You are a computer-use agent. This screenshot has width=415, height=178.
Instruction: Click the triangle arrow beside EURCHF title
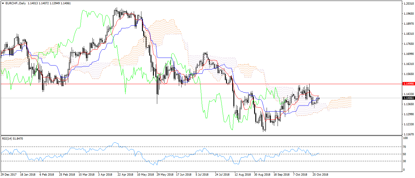click(x=3, y=3)
